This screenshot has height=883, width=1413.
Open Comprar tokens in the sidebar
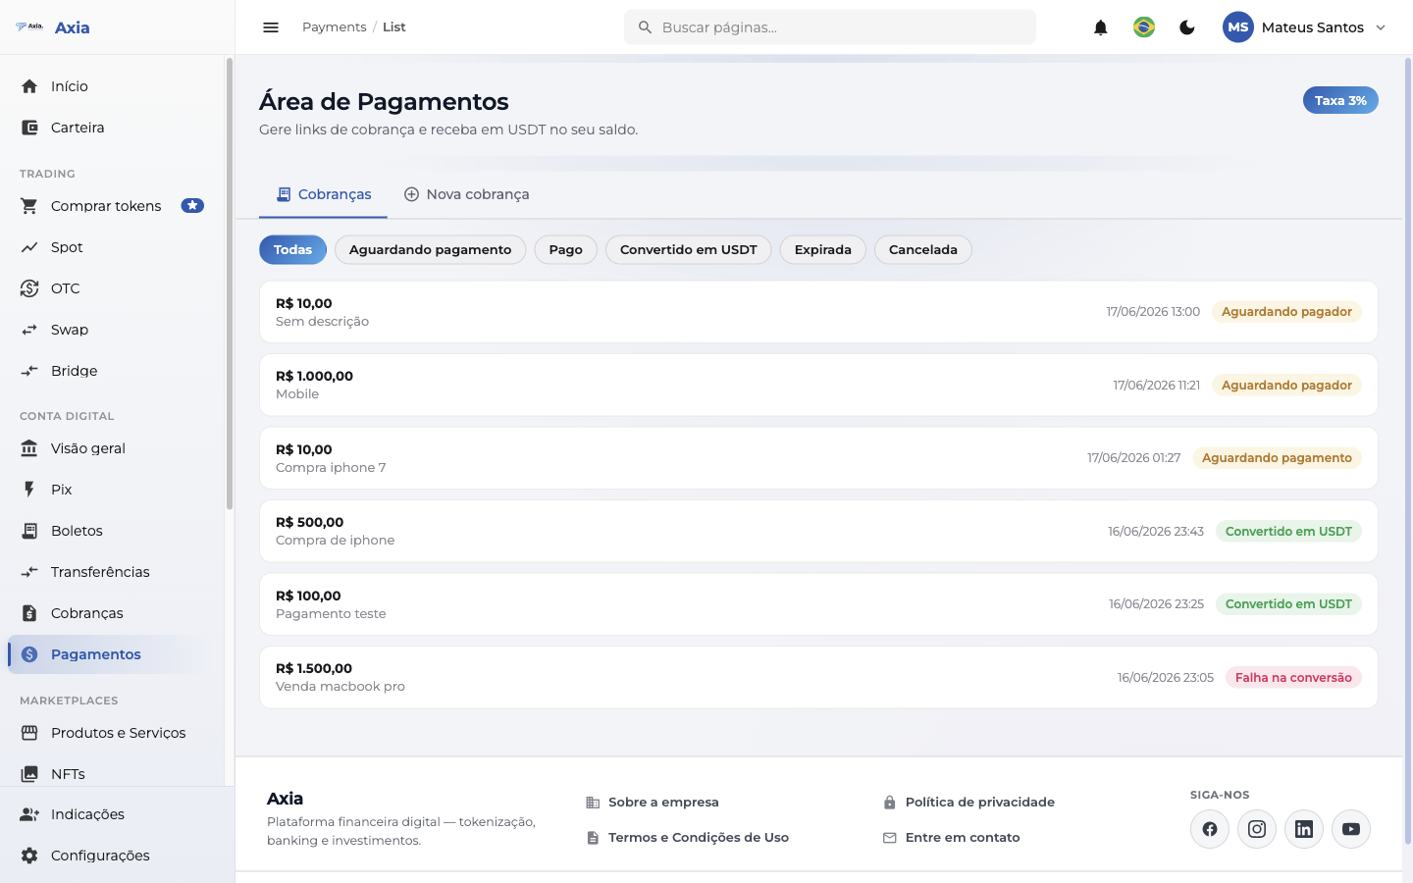tap(112, 206)
